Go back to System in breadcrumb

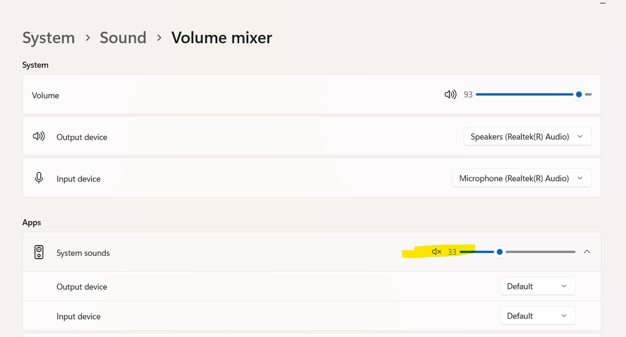[x=48, y=38]
